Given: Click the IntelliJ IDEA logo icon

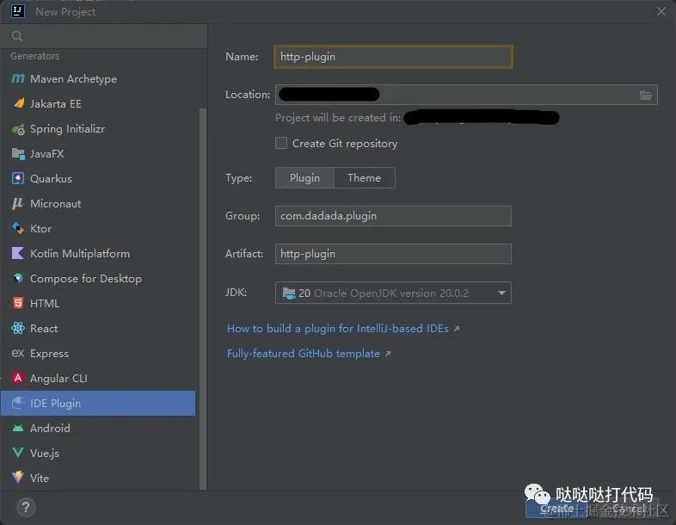Looking at the screenshot, I should coord(18,11).
